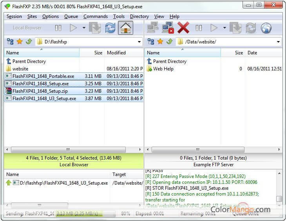Sort remote files by Name column
Image resolution: width=286 pixels, height=221 pixels.
pos(183,53)
